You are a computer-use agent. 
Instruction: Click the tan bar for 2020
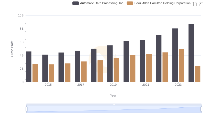[x=133, y=69]
